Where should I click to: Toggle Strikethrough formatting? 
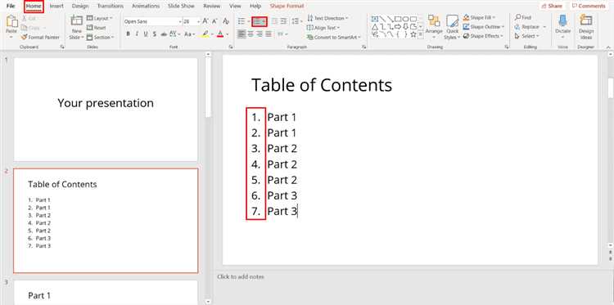164,34
